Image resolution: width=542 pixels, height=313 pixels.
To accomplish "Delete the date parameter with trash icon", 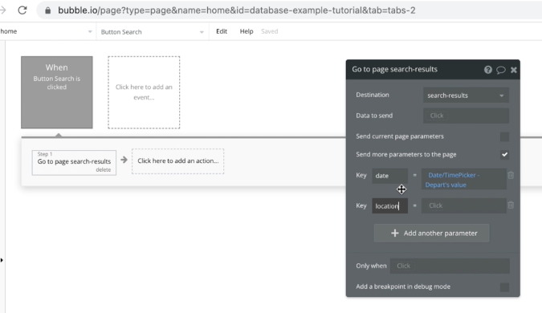I will coord(511,175).
